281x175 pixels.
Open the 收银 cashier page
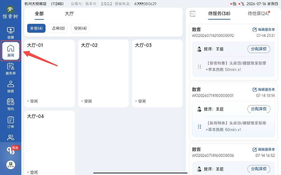pyautogui.click(x=11, y=33)
